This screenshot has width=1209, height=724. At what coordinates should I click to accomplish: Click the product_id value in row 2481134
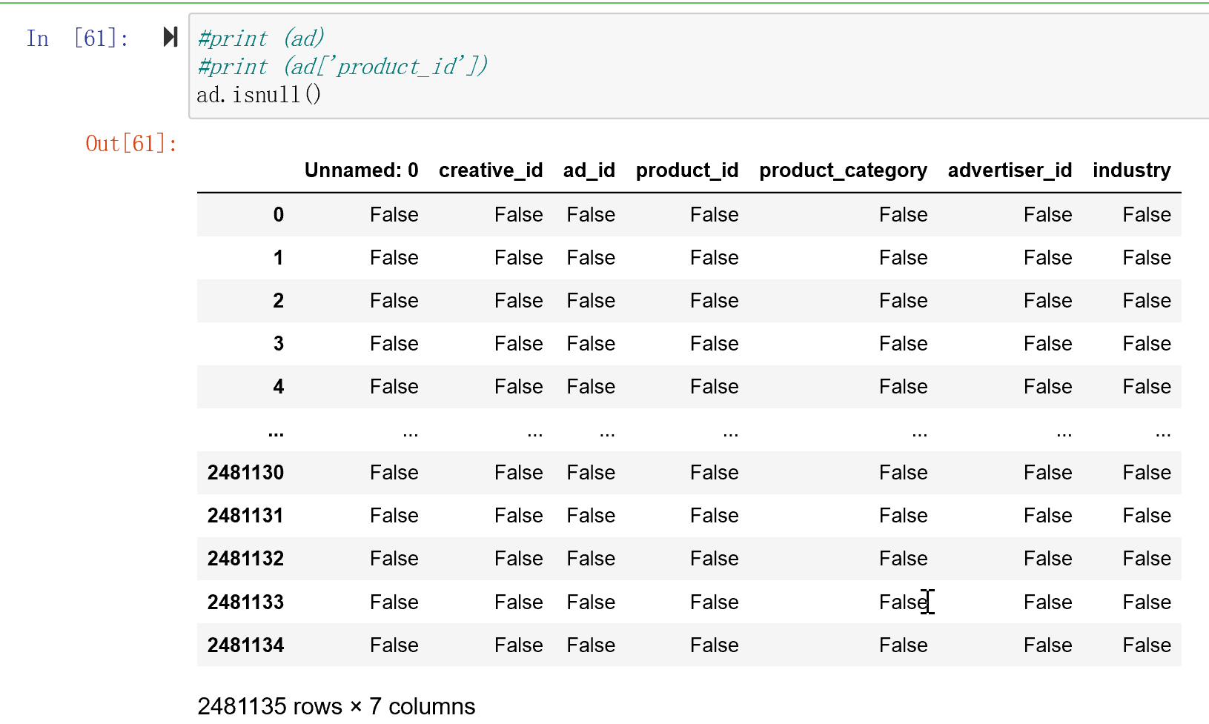pos(715,645)
